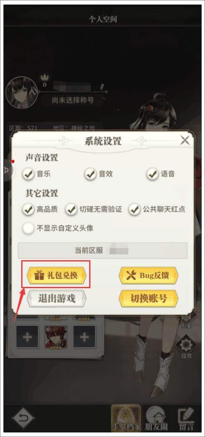
Task: Tap the back arrow diamond icon
Action: tap(23, 418)
